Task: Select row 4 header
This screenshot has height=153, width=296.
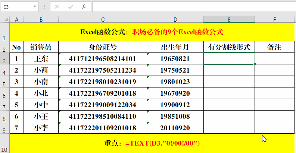Action: (4, 70)
